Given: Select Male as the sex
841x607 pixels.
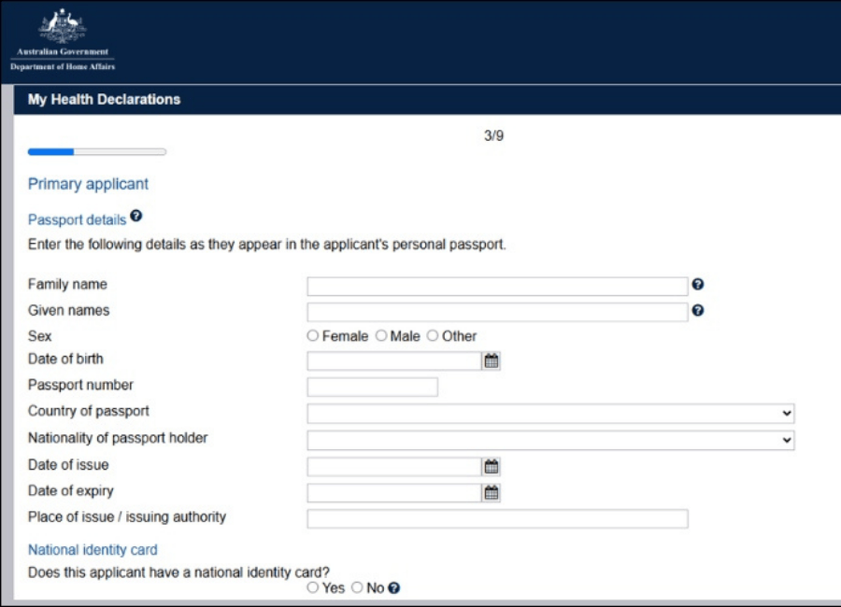Looking at the screenshot, I should coord(381,335).
